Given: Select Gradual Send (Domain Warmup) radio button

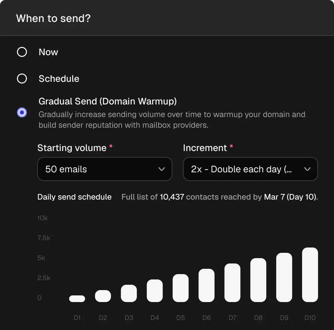Looking at the screenshot, I should (22, 113).
